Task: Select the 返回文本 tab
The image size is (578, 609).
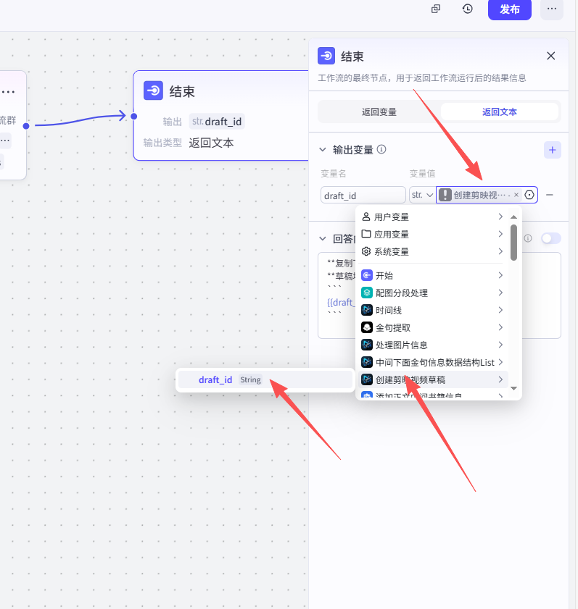Action: click(499, 112)
